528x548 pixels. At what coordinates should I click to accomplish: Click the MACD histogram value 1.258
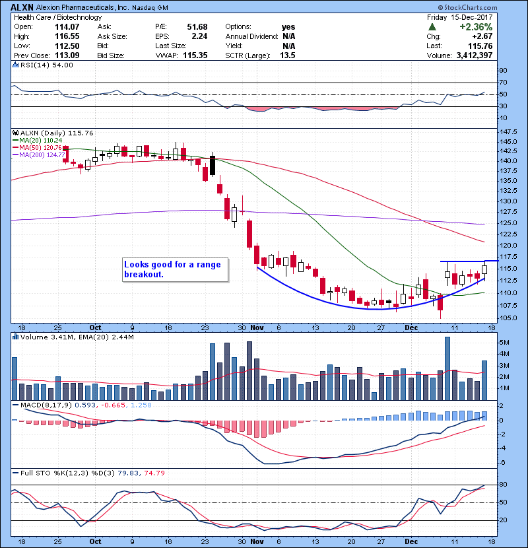point(141,405)
